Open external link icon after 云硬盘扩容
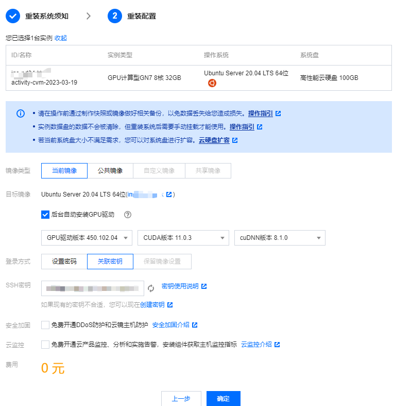The height and width of the screenshot is (406, 394). tap(235, 140)
